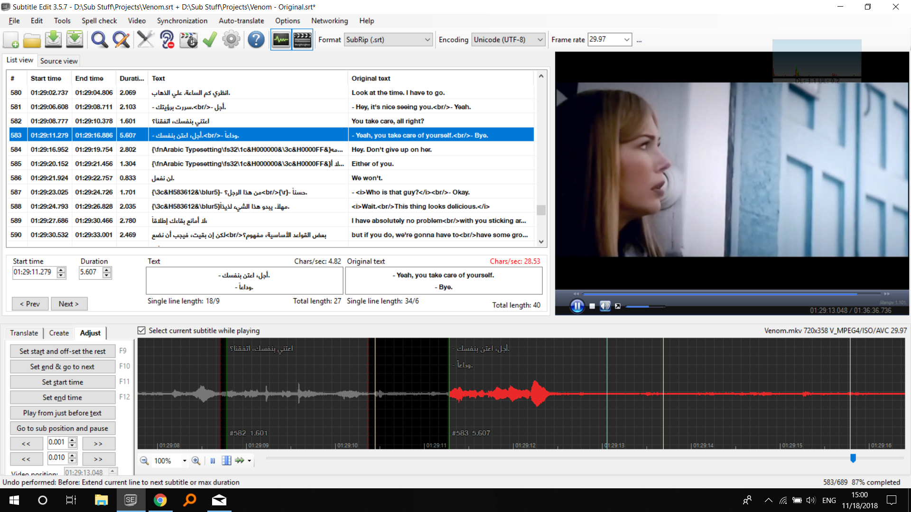Open the Encoding dropdown
The image size is (911, 512).
point(539,40)
